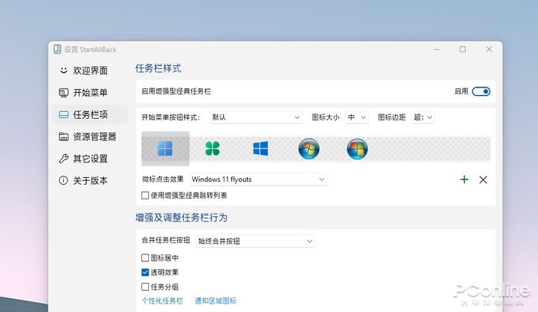Uncheck the 透明效果 checkbox

pos(145,272)
